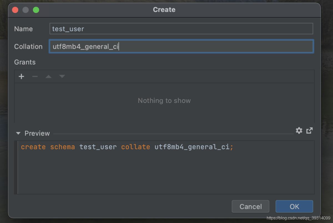Image resolution: width=333 pixels, height=223 pixels.
Task: Click the Collation label text
Action: pyautogui.click(x=28, y=46)
